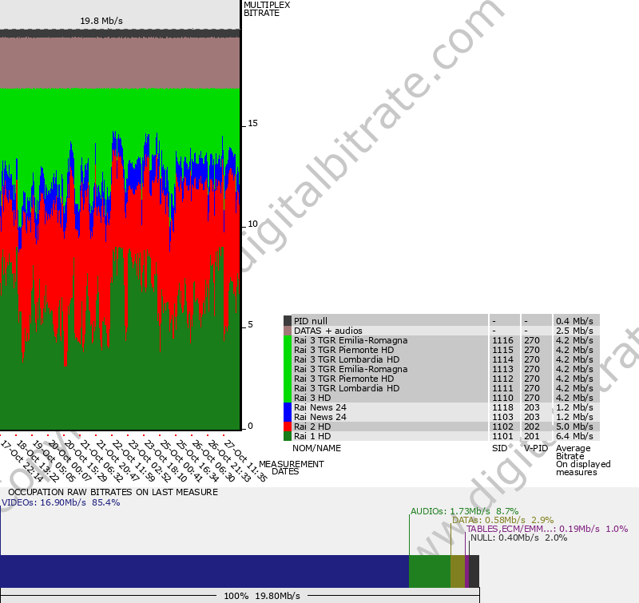Click the PID null legend color swatch
The image size is (639, 603).
[x=288, y=321]
